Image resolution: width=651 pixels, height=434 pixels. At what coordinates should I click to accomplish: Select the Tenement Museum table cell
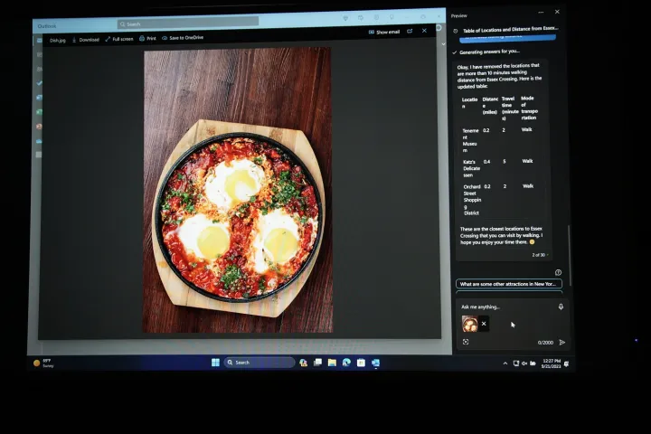pyautogui.click(x=470, y=140)
